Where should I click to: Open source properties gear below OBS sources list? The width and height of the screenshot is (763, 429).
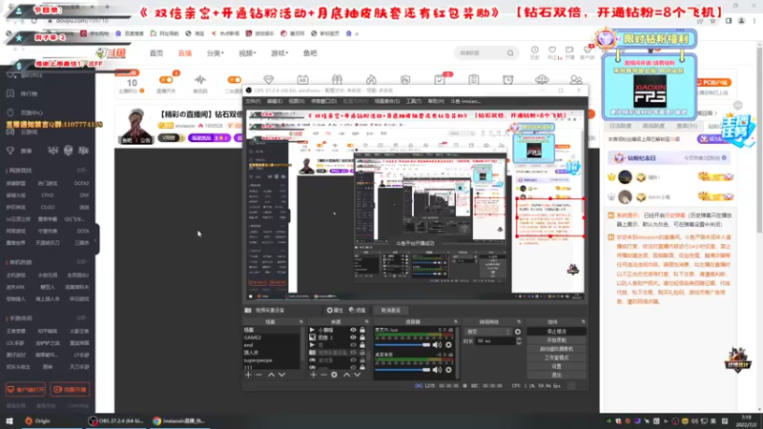click(335, 375)
